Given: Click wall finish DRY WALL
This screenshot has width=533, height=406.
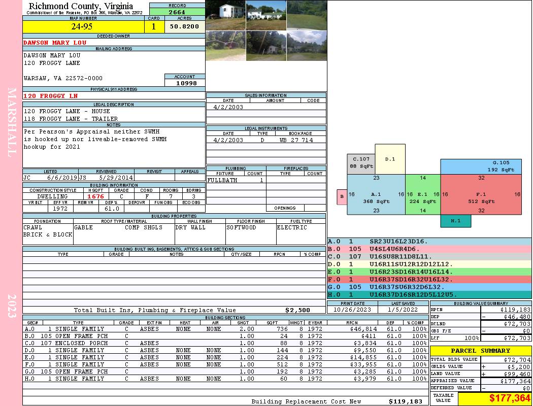Looking at the screenshot, I should point(190,227).
